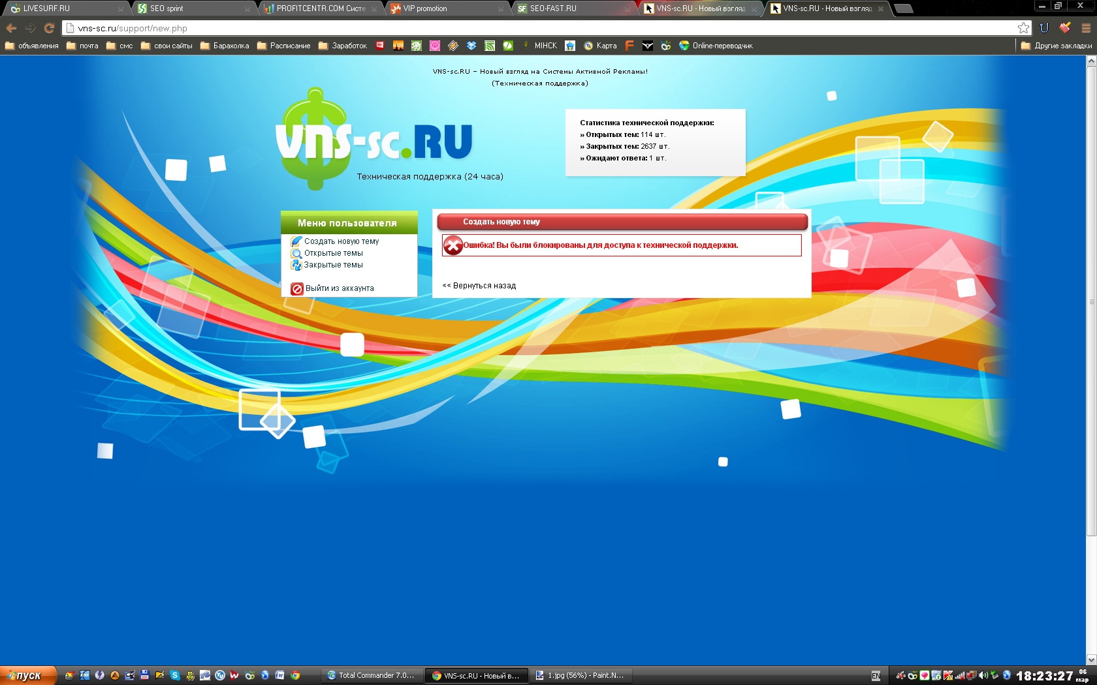The height and width of the screenshot is (685, 1097).
Task: Expand the Другие закладки folder
Action: tap(1056, 46)
